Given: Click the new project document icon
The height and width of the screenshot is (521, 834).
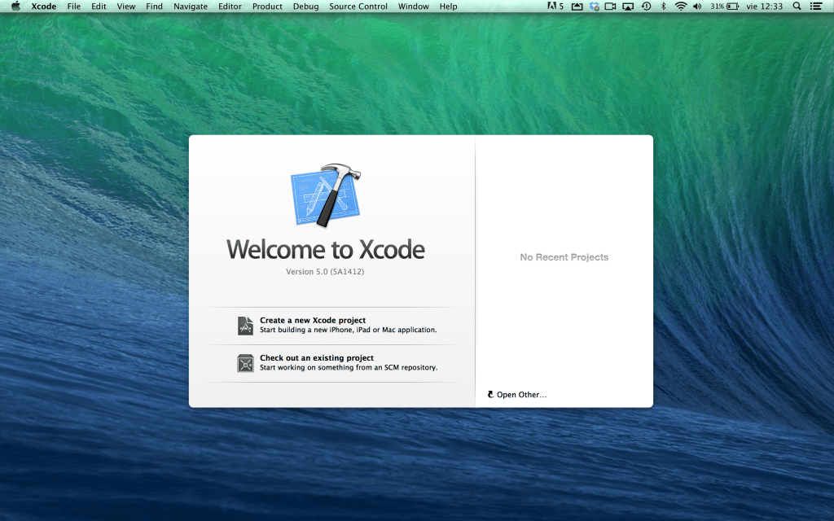Looking at the screenshot, I should pos(245,326).
